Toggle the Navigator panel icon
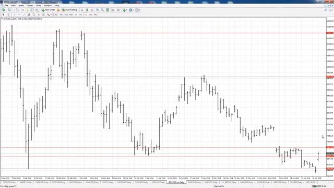 (x=27, y=10)
